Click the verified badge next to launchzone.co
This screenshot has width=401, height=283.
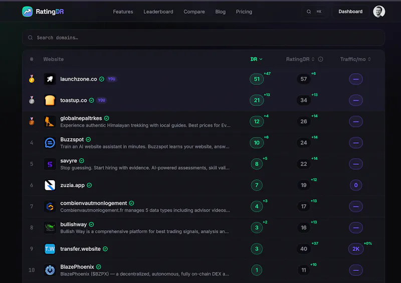point(102,79)
